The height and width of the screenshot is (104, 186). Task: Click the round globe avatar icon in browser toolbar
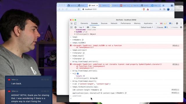click(x=168, y=9)
